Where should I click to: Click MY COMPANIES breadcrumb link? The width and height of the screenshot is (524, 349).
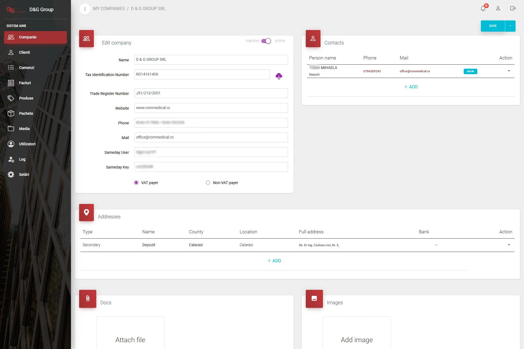click(109, 9)
